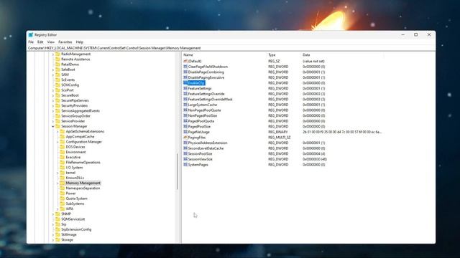
Task: Expand the Configuration Manager tree node
Action: tap(57, 142)
